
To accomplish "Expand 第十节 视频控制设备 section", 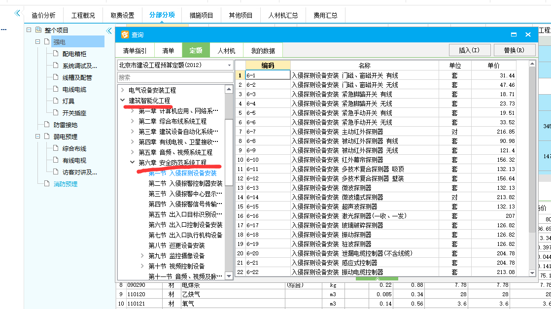I will [142, 266].
